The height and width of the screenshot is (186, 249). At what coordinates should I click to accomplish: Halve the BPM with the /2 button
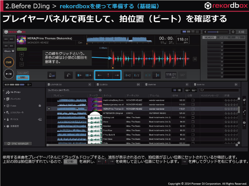[137, 75]
